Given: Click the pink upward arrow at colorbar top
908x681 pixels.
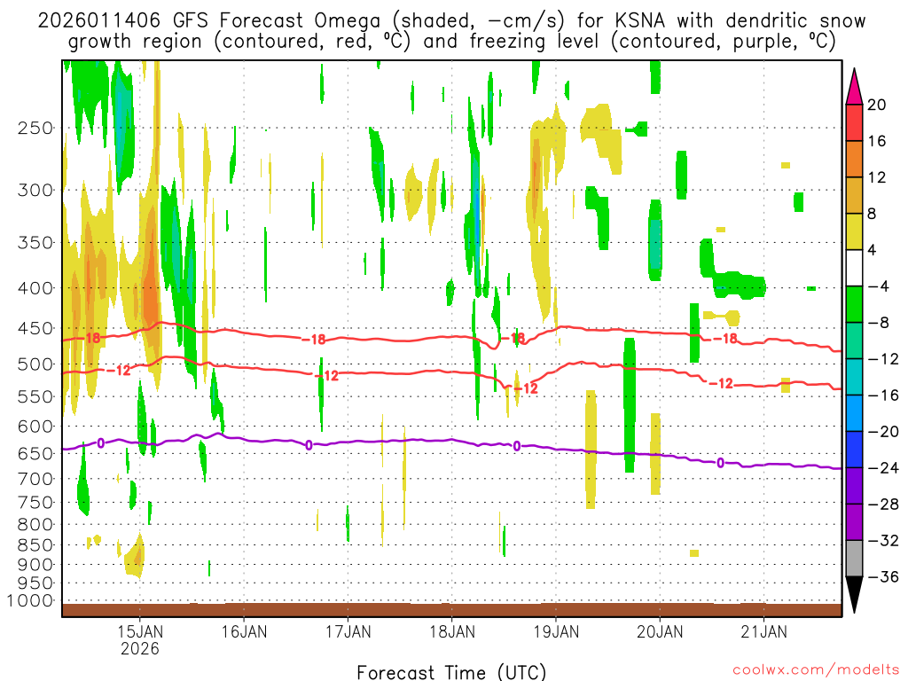Looking at the screenshot, I should tap(854, 87).
